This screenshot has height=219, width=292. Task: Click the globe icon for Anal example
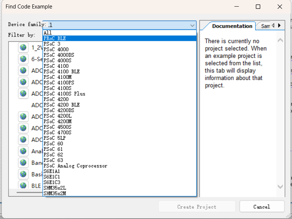pyautogui.click(x=23, y=151)
